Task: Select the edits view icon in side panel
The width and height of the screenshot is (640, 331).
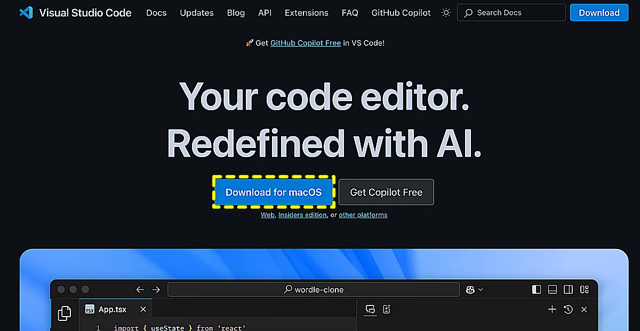Action: coord(387,309)
